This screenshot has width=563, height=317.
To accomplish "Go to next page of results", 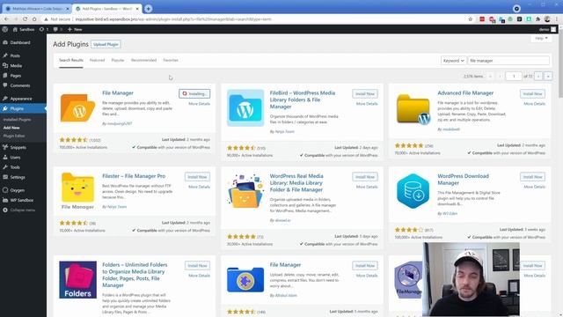I will coord(538,77).
